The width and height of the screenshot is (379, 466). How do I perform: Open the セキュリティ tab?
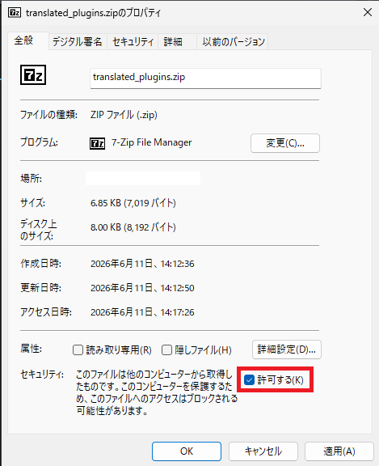pyautogui.click(x=133, y=42)
